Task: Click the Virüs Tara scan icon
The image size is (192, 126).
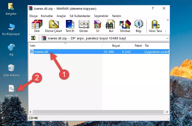Action: point(155,26)
